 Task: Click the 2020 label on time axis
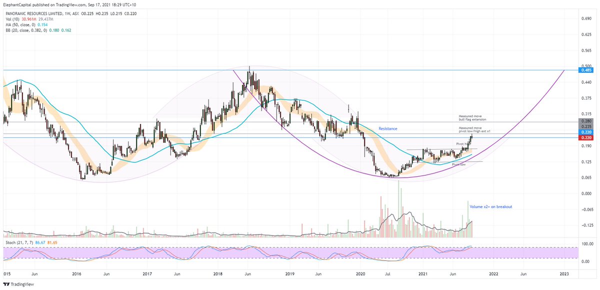(x=360, y=274)
